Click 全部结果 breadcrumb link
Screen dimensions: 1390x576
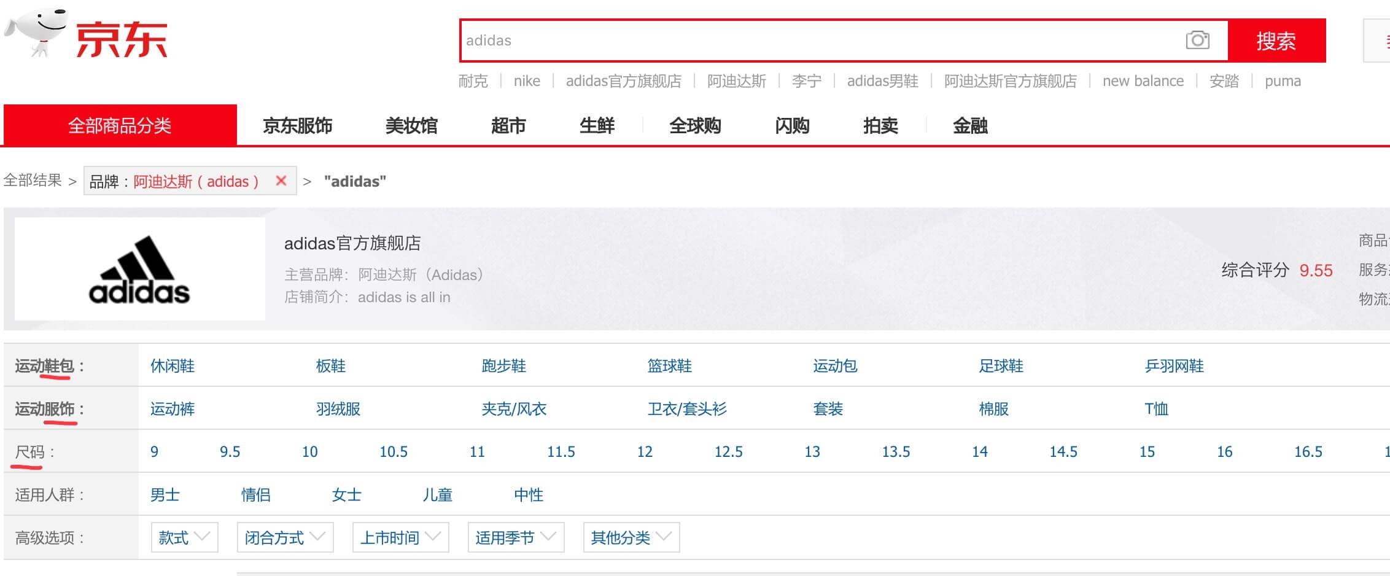coord(33,180)
